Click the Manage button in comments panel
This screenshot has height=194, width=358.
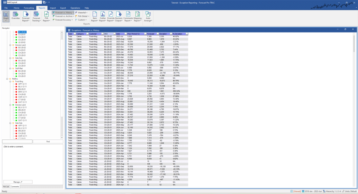pyautogui.click(x=18, y=182)
